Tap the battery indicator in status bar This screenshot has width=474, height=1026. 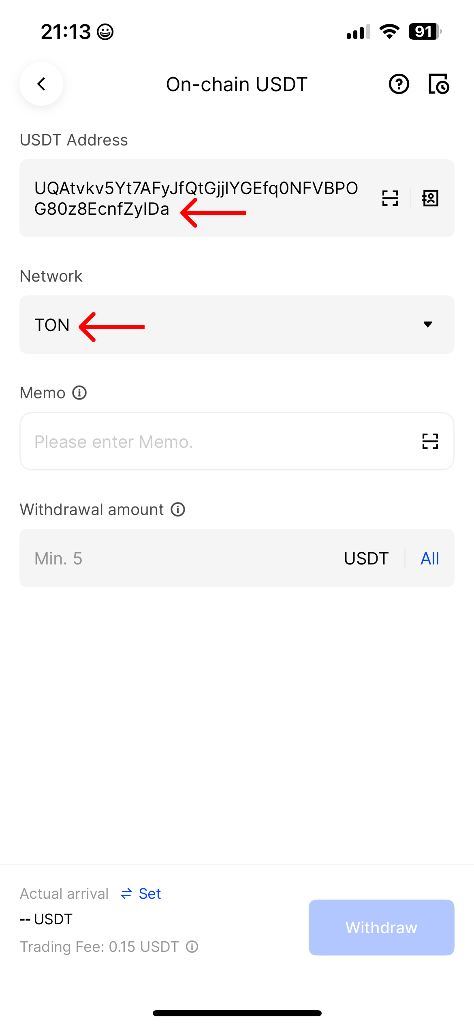click(x=424, y=32)
